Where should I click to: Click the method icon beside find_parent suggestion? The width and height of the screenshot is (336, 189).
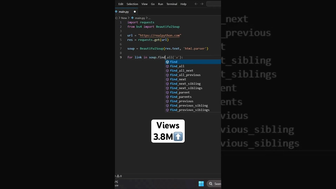click(x=167, y=92)
